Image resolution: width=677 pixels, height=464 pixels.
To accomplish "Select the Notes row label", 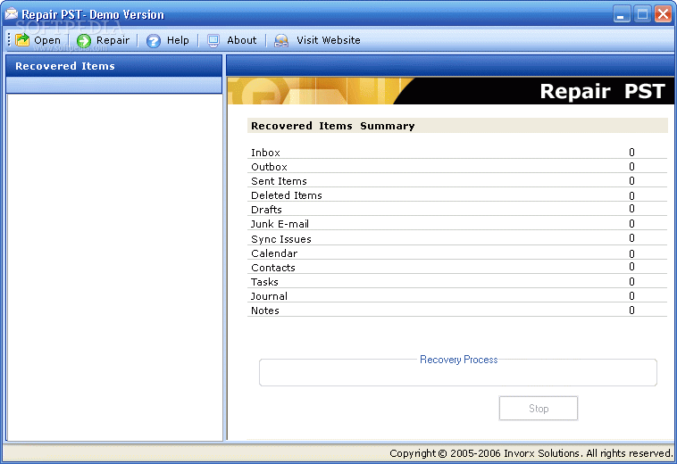I will pos(265,311).
